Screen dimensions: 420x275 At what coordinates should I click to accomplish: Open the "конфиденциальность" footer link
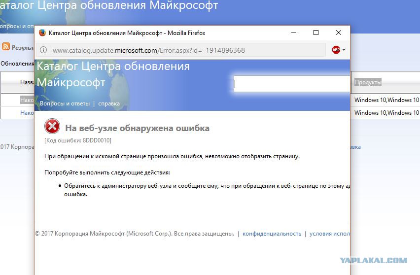coord(272,234)
